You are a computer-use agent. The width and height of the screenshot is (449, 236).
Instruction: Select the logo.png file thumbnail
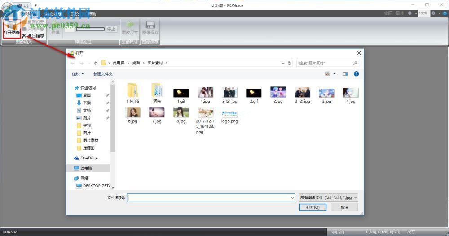click(229, 115)
